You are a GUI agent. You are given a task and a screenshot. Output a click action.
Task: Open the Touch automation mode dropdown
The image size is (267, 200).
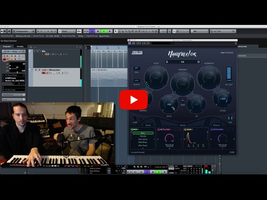67,31
